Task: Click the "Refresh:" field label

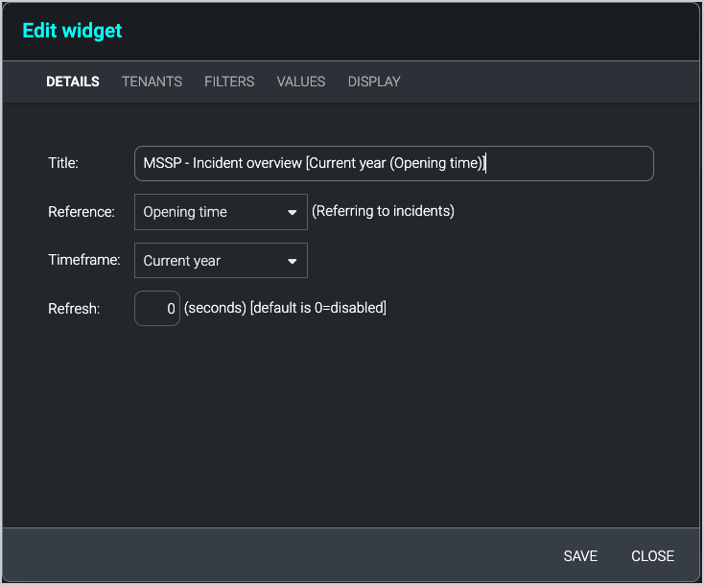Action: tap(74, 309)
